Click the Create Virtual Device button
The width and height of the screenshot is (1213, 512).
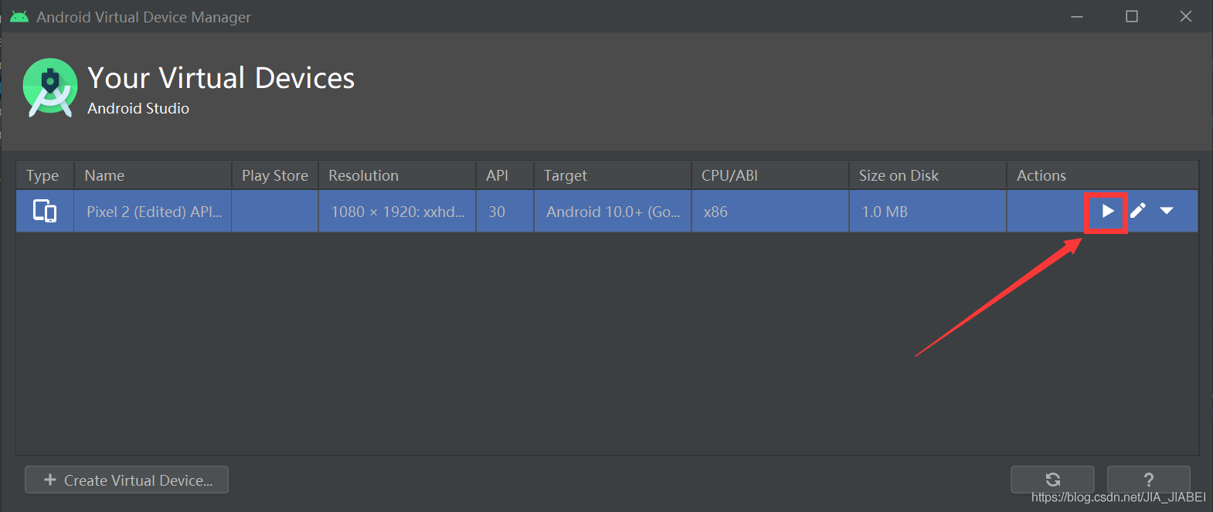click(x=127, y=480)
